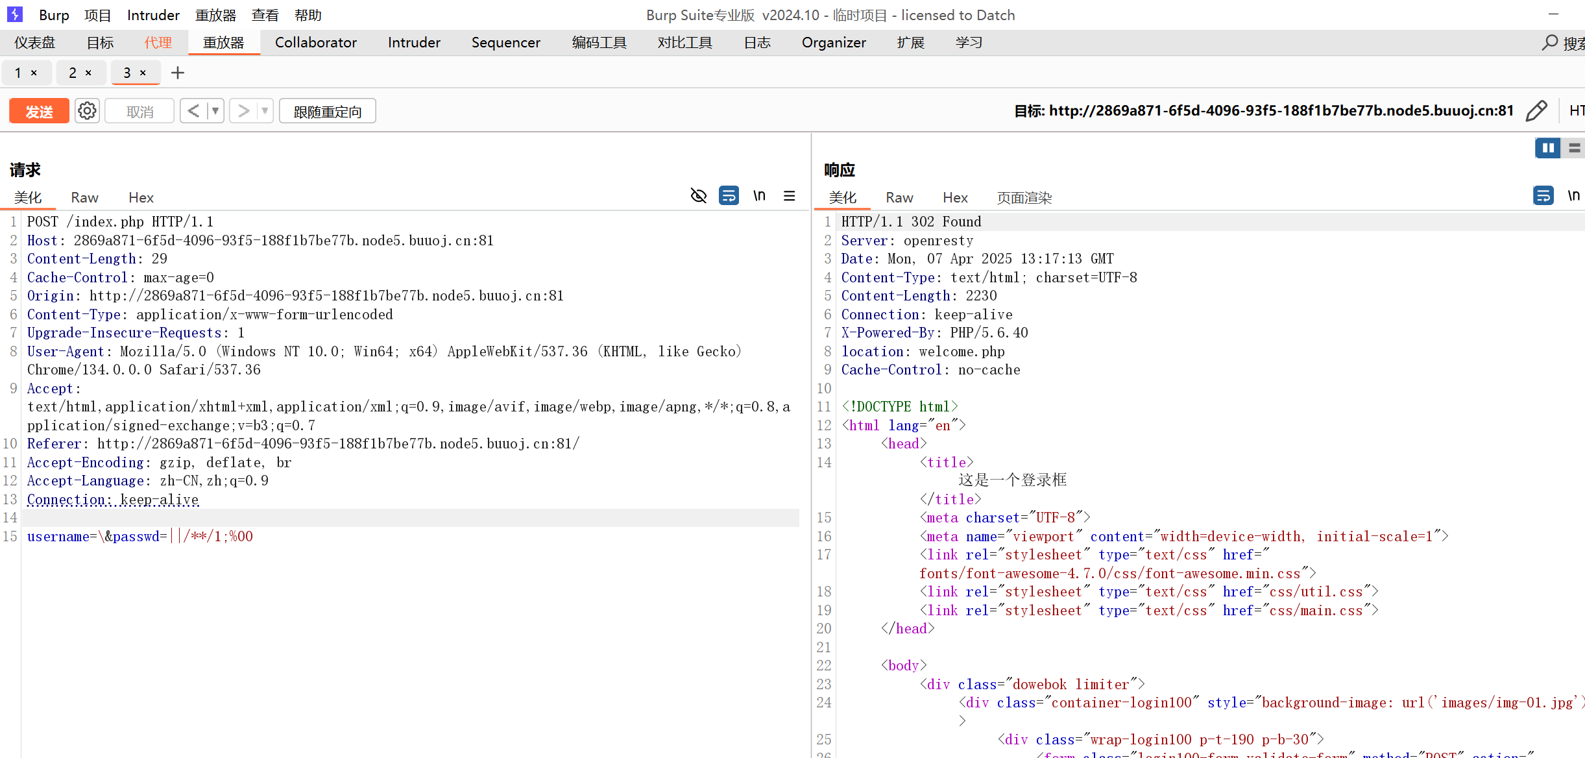This screenshot has height=758, width=1585.
Task: Switch to side-by-side layout view
Action: [1547, 148]
